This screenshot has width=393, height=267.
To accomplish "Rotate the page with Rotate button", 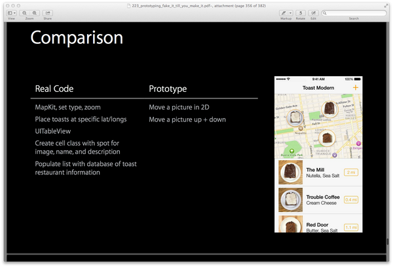I will click(301, 13).
